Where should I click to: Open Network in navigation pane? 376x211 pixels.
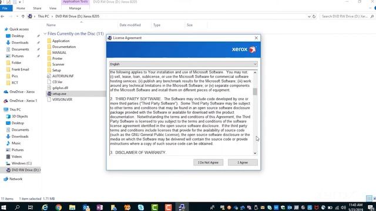point(16,179)
